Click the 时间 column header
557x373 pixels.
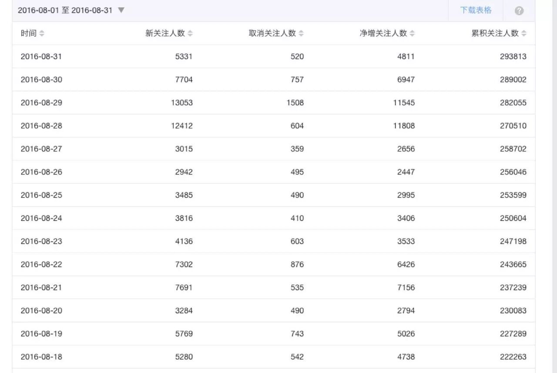point(28,34)
